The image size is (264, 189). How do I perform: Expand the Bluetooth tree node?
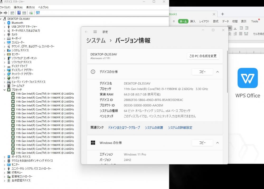(x=4, y=23)
